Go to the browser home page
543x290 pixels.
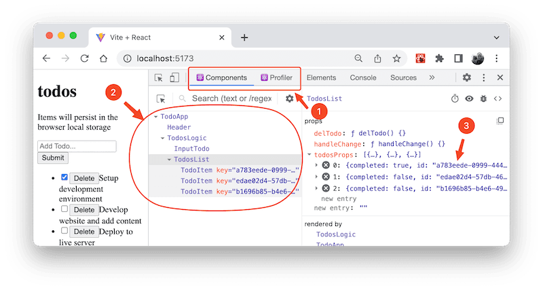pos(103,58)
